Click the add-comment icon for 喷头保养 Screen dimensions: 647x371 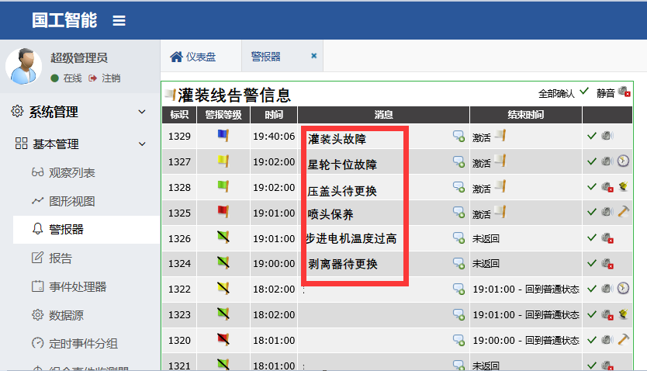(x=458, y=213)
